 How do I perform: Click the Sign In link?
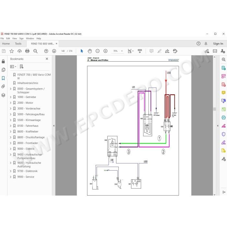(x=218, y=43)
